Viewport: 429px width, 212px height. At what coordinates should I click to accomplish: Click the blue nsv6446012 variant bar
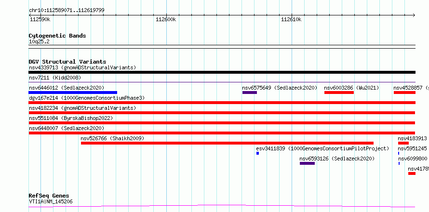point(73,93)
